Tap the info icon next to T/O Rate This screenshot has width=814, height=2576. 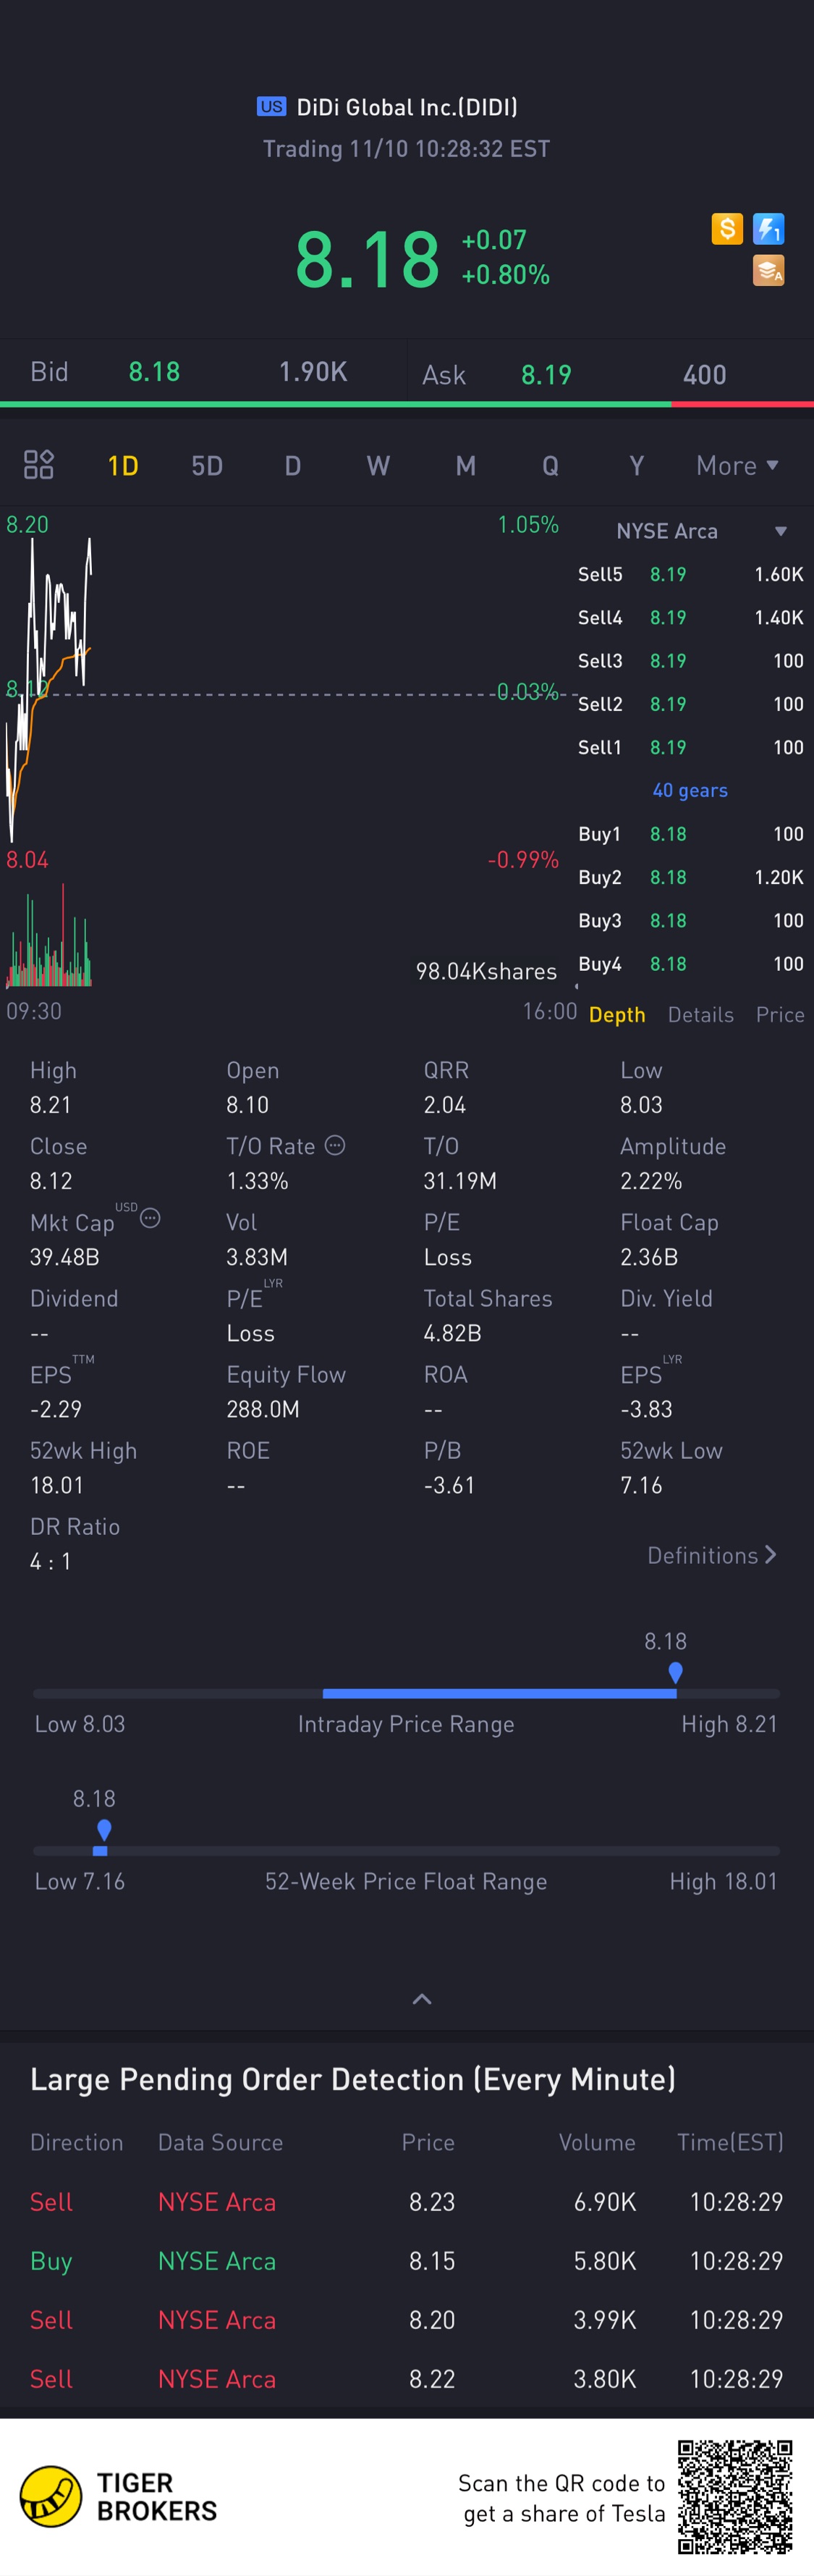336,1145
